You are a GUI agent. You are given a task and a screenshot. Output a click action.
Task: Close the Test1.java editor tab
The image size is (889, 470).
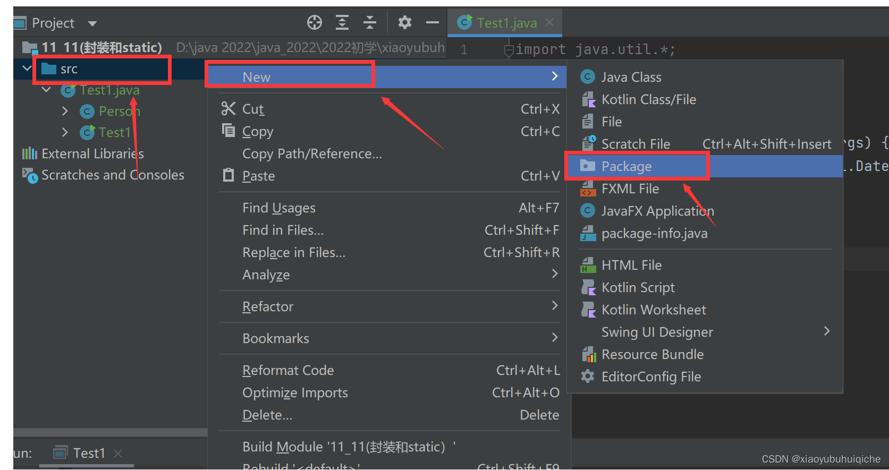(549, 22)
